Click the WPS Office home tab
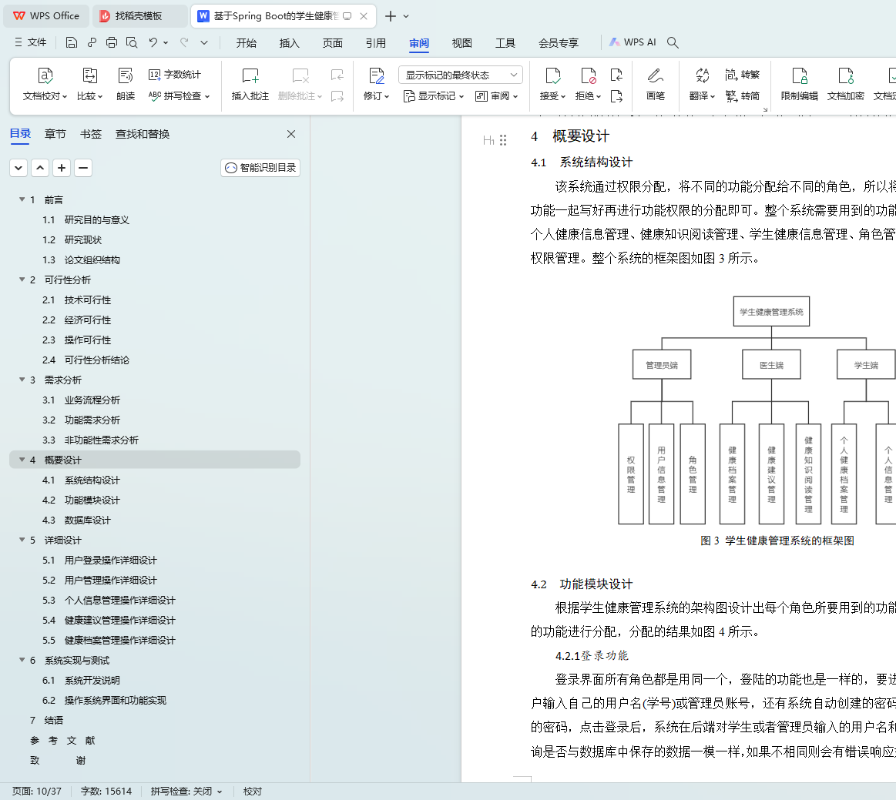The image size is (896, 800). coord(46,16)
